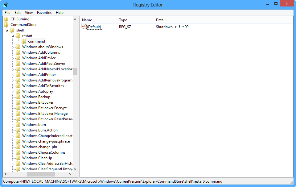Screen dimensions: 296x187
Task: Open the View menu
Action: 29,13
